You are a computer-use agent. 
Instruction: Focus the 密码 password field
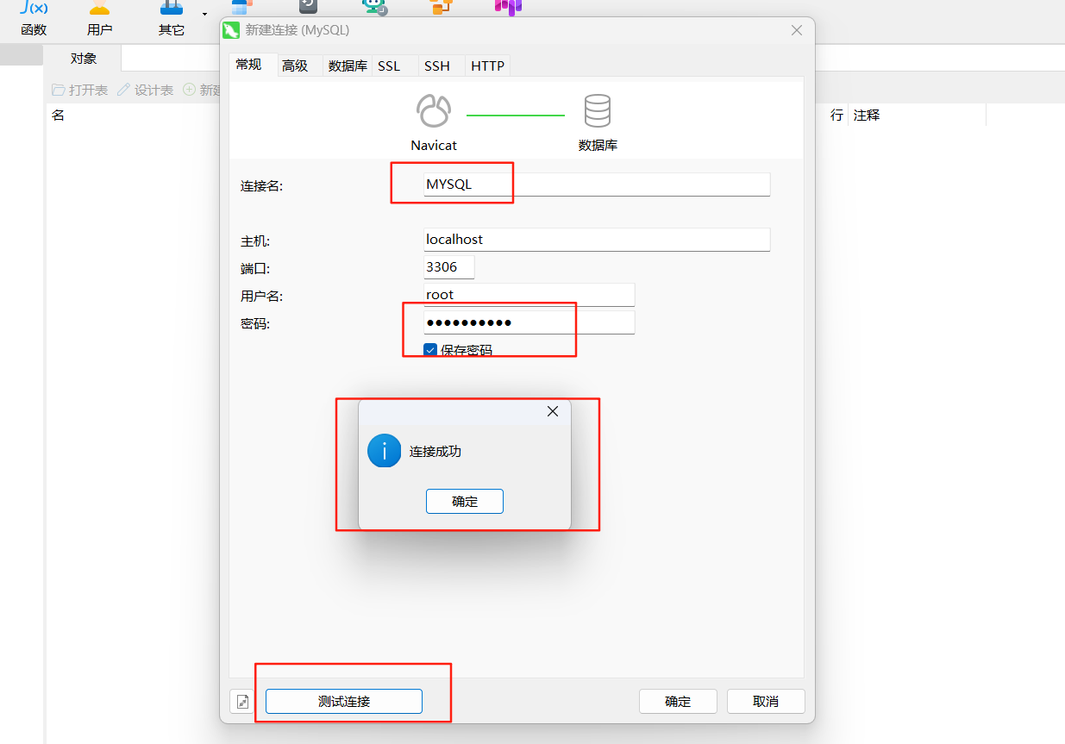pyautogui.click(x=529, y=322)
